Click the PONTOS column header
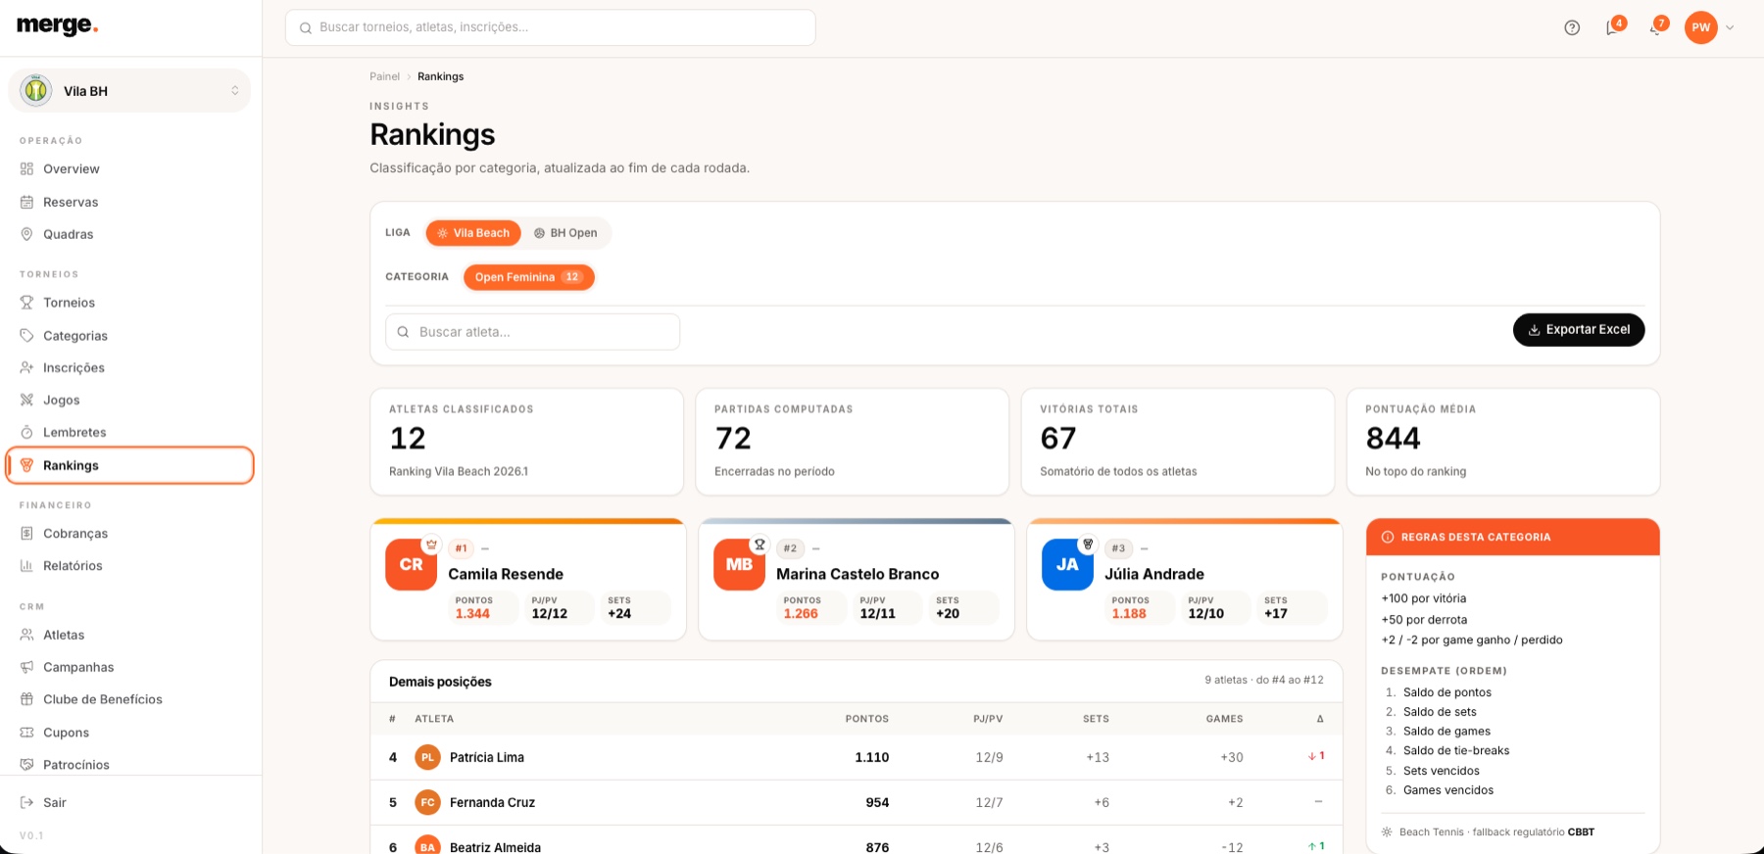This screenshot has height=854, width=1764. click(867, 719)
